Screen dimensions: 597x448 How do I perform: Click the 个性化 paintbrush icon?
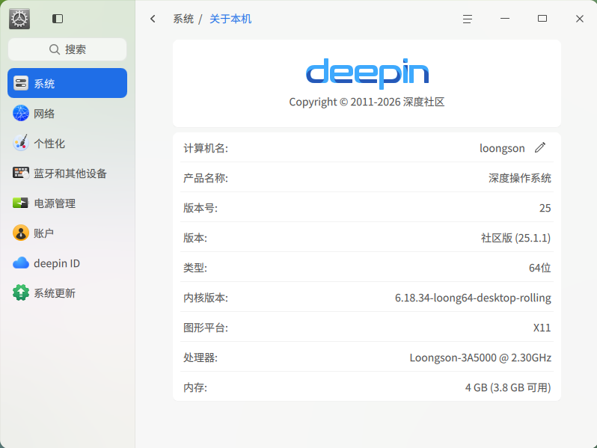tap(21, 143)
